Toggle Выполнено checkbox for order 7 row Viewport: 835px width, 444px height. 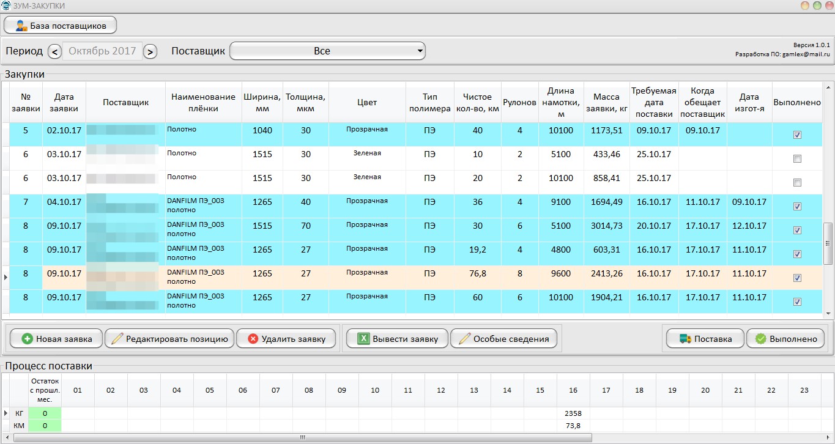[x=797, y=207]
